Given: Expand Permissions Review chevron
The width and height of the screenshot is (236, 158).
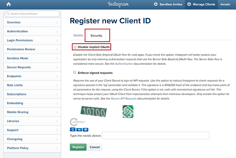Looking at the screenshot, I should tap(57, 50).
